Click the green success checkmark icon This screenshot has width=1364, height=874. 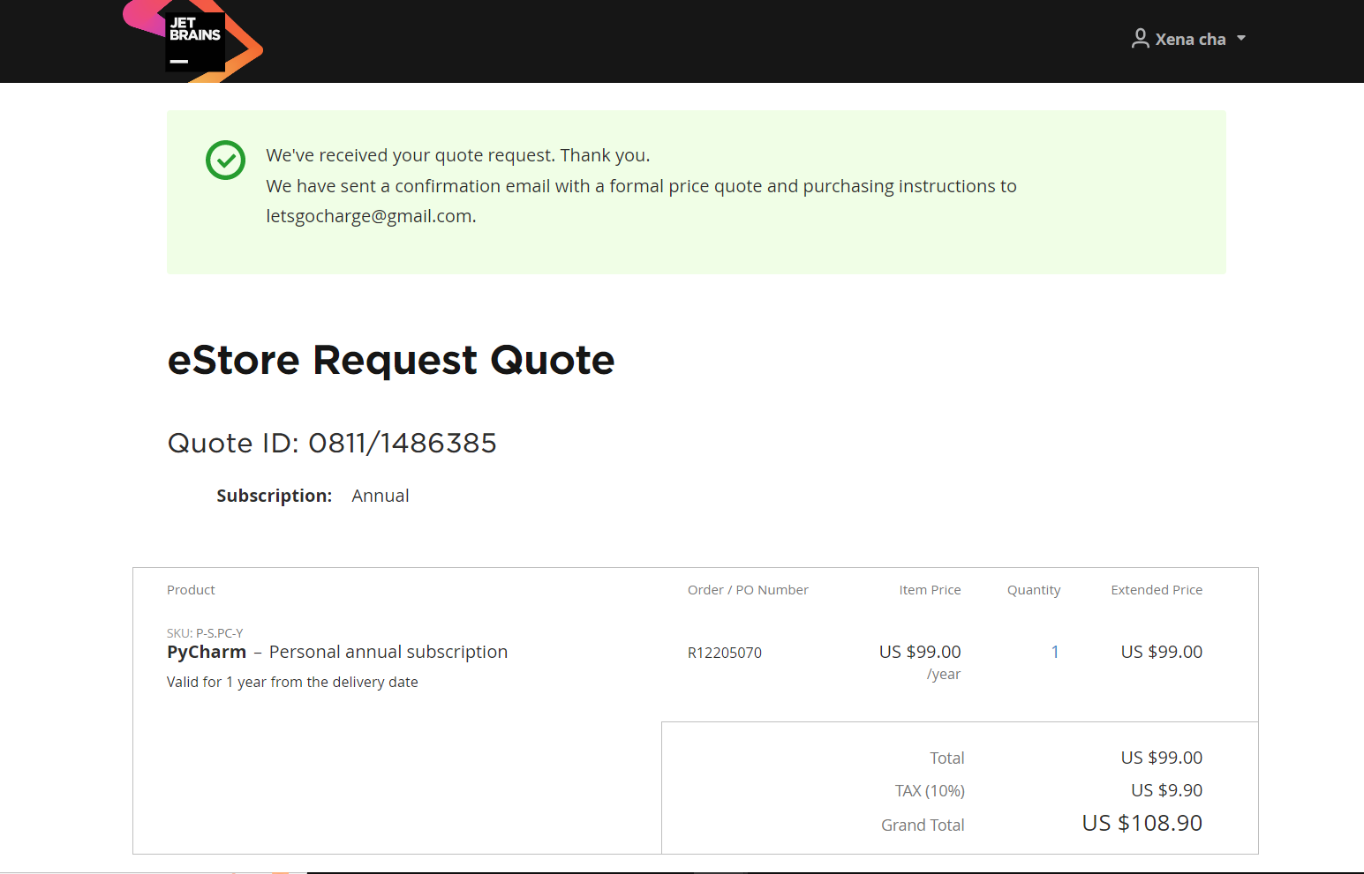pyautogui.click(x=225, y=160)
